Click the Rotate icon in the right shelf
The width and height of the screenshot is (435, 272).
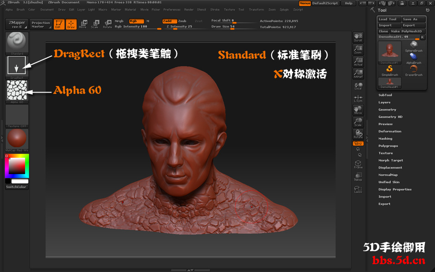(358, 134)
